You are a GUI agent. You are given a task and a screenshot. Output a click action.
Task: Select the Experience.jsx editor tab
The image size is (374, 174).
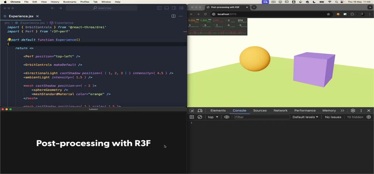pyautogui.click(x=21, y=16)
